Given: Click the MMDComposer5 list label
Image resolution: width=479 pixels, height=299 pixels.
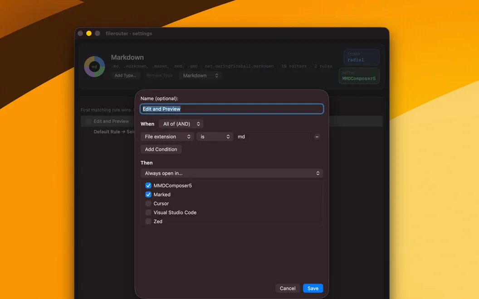Looking at the screenshot, I should pos(173,185).
